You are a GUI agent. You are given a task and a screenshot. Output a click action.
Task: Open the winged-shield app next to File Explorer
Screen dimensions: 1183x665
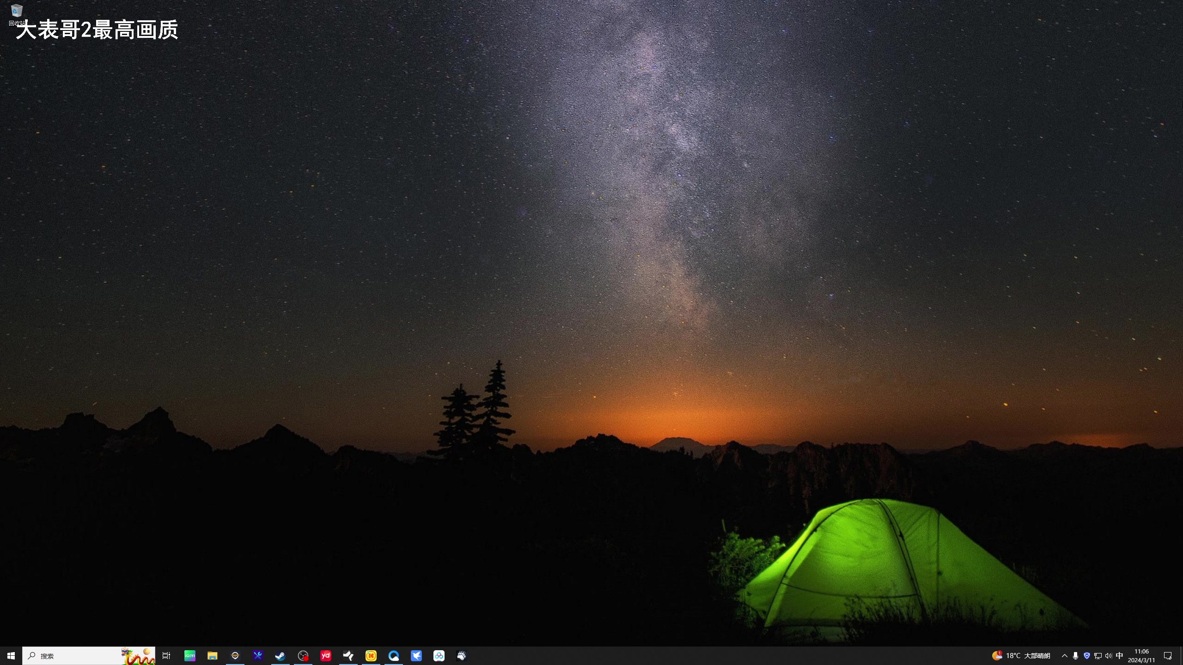(235, 656)
